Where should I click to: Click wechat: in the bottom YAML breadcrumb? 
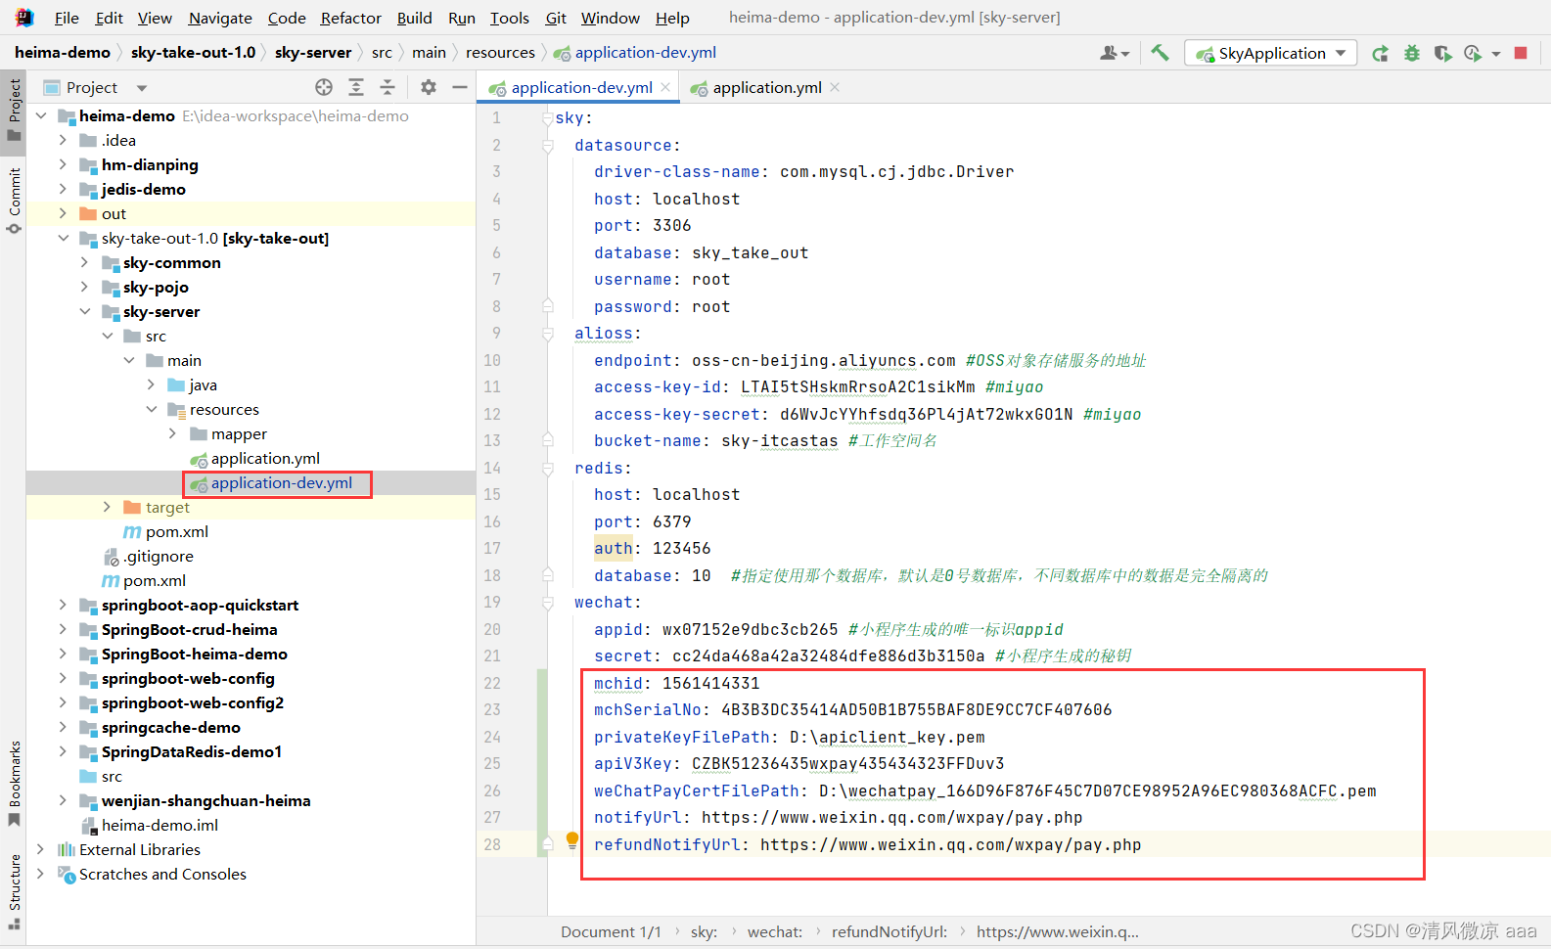775,931
